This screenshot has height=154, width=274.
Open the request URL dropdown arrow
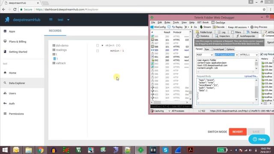point(237,55)
